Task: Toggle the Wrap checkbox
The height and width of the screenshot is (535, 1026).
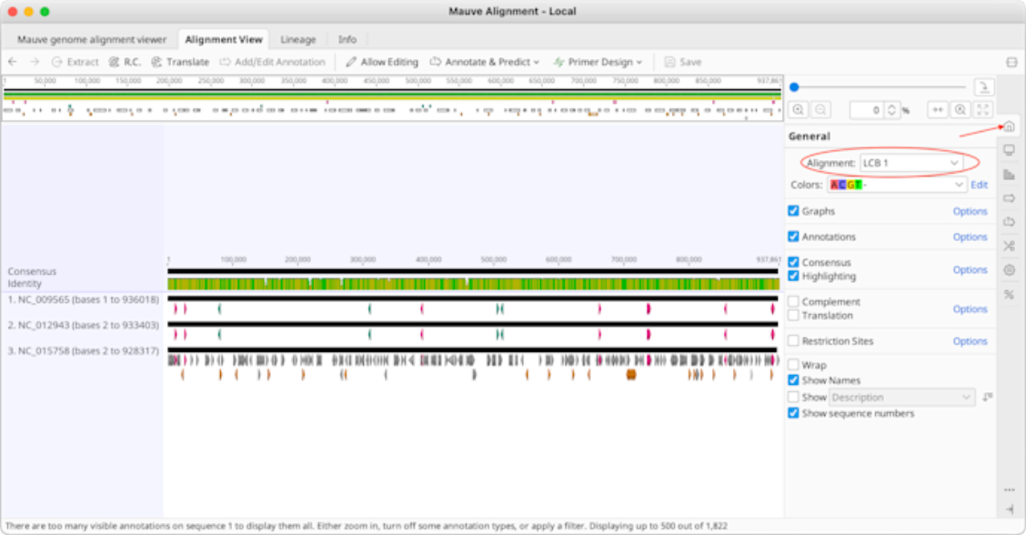Action: click(793, 365)
